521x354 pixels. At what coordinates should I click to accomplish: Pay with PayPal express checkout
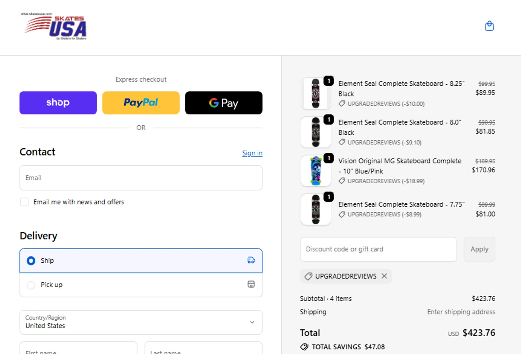[141, 103]
